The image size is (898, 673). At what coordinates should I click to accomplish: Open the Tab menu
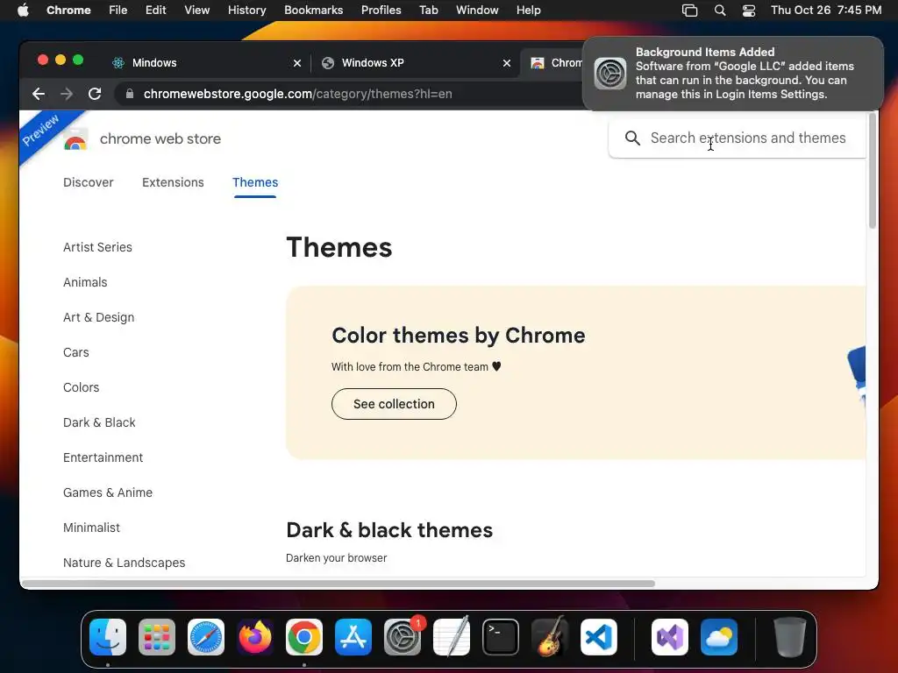coord(428,11)
